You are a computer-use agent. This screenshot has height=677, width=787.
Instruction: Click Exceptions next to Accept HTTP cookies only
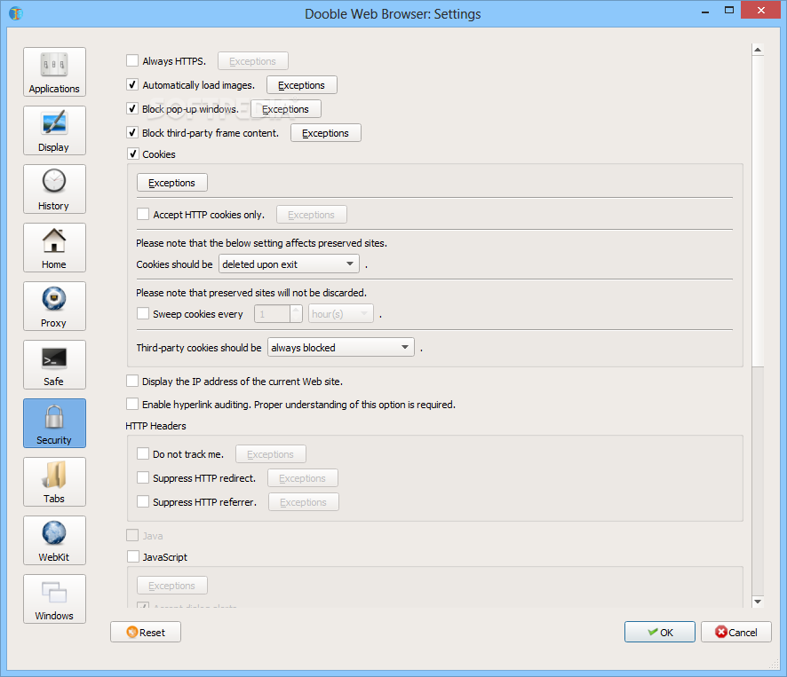[312, 215]
